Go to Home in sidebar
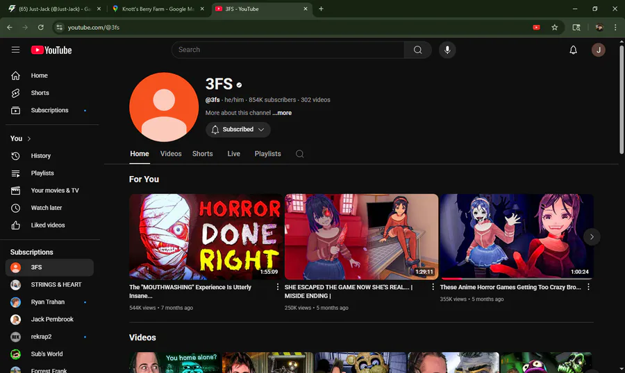Image resolution: width=625 pixels, height=373 pixels. 50,76
